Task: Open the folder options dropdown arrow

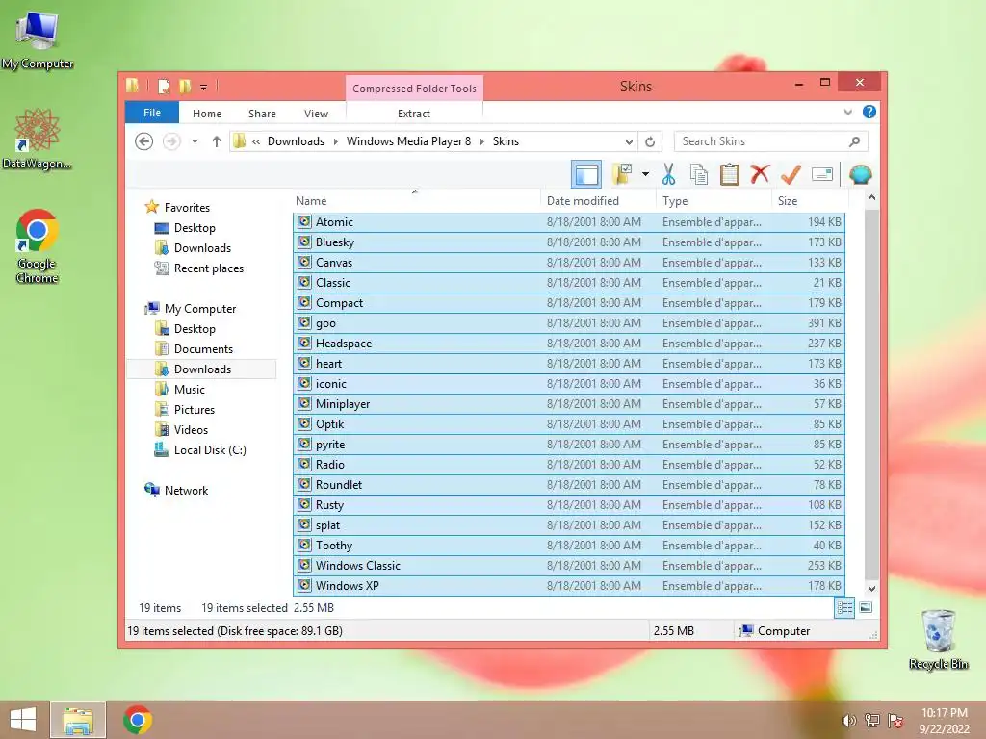Action: click(x=645, y=174)
